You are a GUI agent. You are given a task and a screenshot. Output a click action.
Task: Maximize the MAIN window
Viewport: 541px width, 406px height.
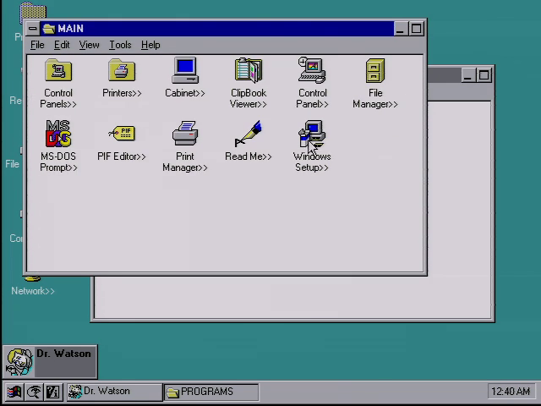(416, 28)
